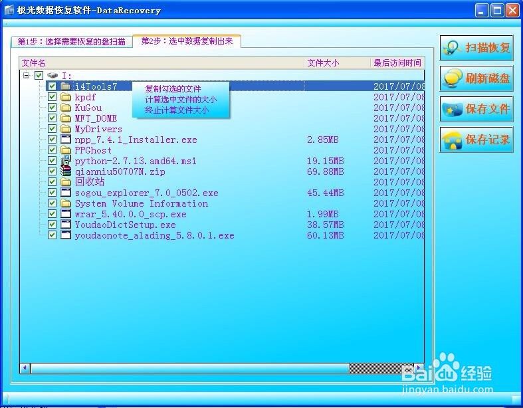This screenshot has height=408, width=523.
Task: Click the sogou_explorer_7.0_0502.exe file icon
Action: point(66,193)
